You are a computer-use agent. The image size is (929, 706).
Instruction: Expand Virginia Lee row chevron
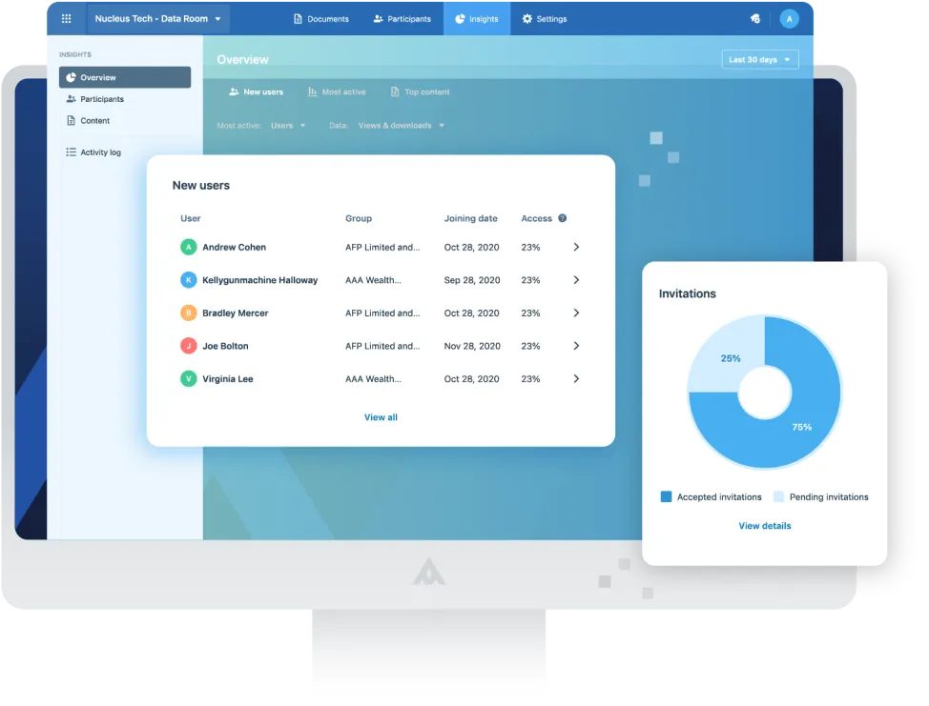pyautogui.click(x=576, y=379)
